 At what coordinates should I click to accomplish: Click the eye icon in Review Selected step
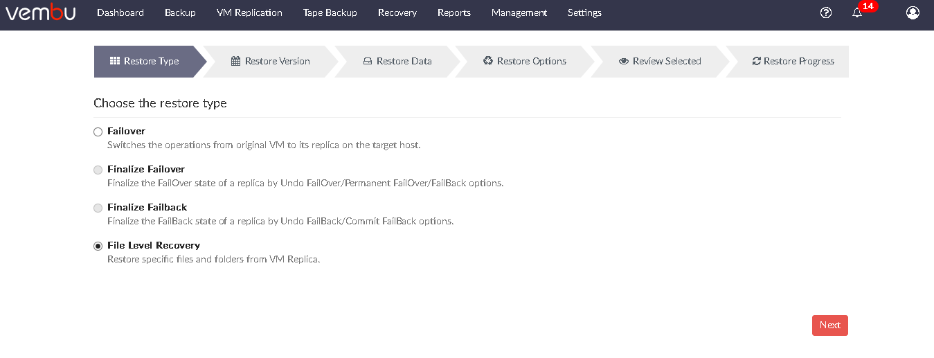[624, 61]
